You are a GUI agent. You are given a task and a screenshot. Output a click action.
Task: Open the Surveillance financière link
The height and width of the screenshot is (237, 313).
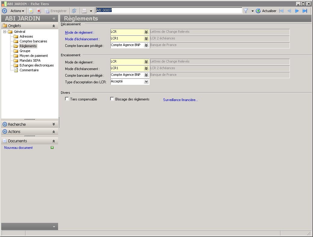coord(181,100)
